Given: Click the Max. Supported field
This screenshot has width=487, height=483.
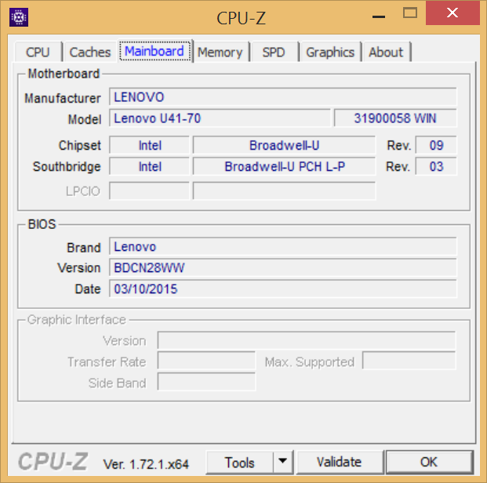Looking at the screenshot, I should pos(409,361).
